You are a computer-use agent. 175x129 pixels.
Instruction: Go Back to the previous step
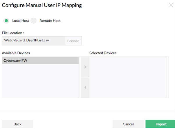pos(17,124)
